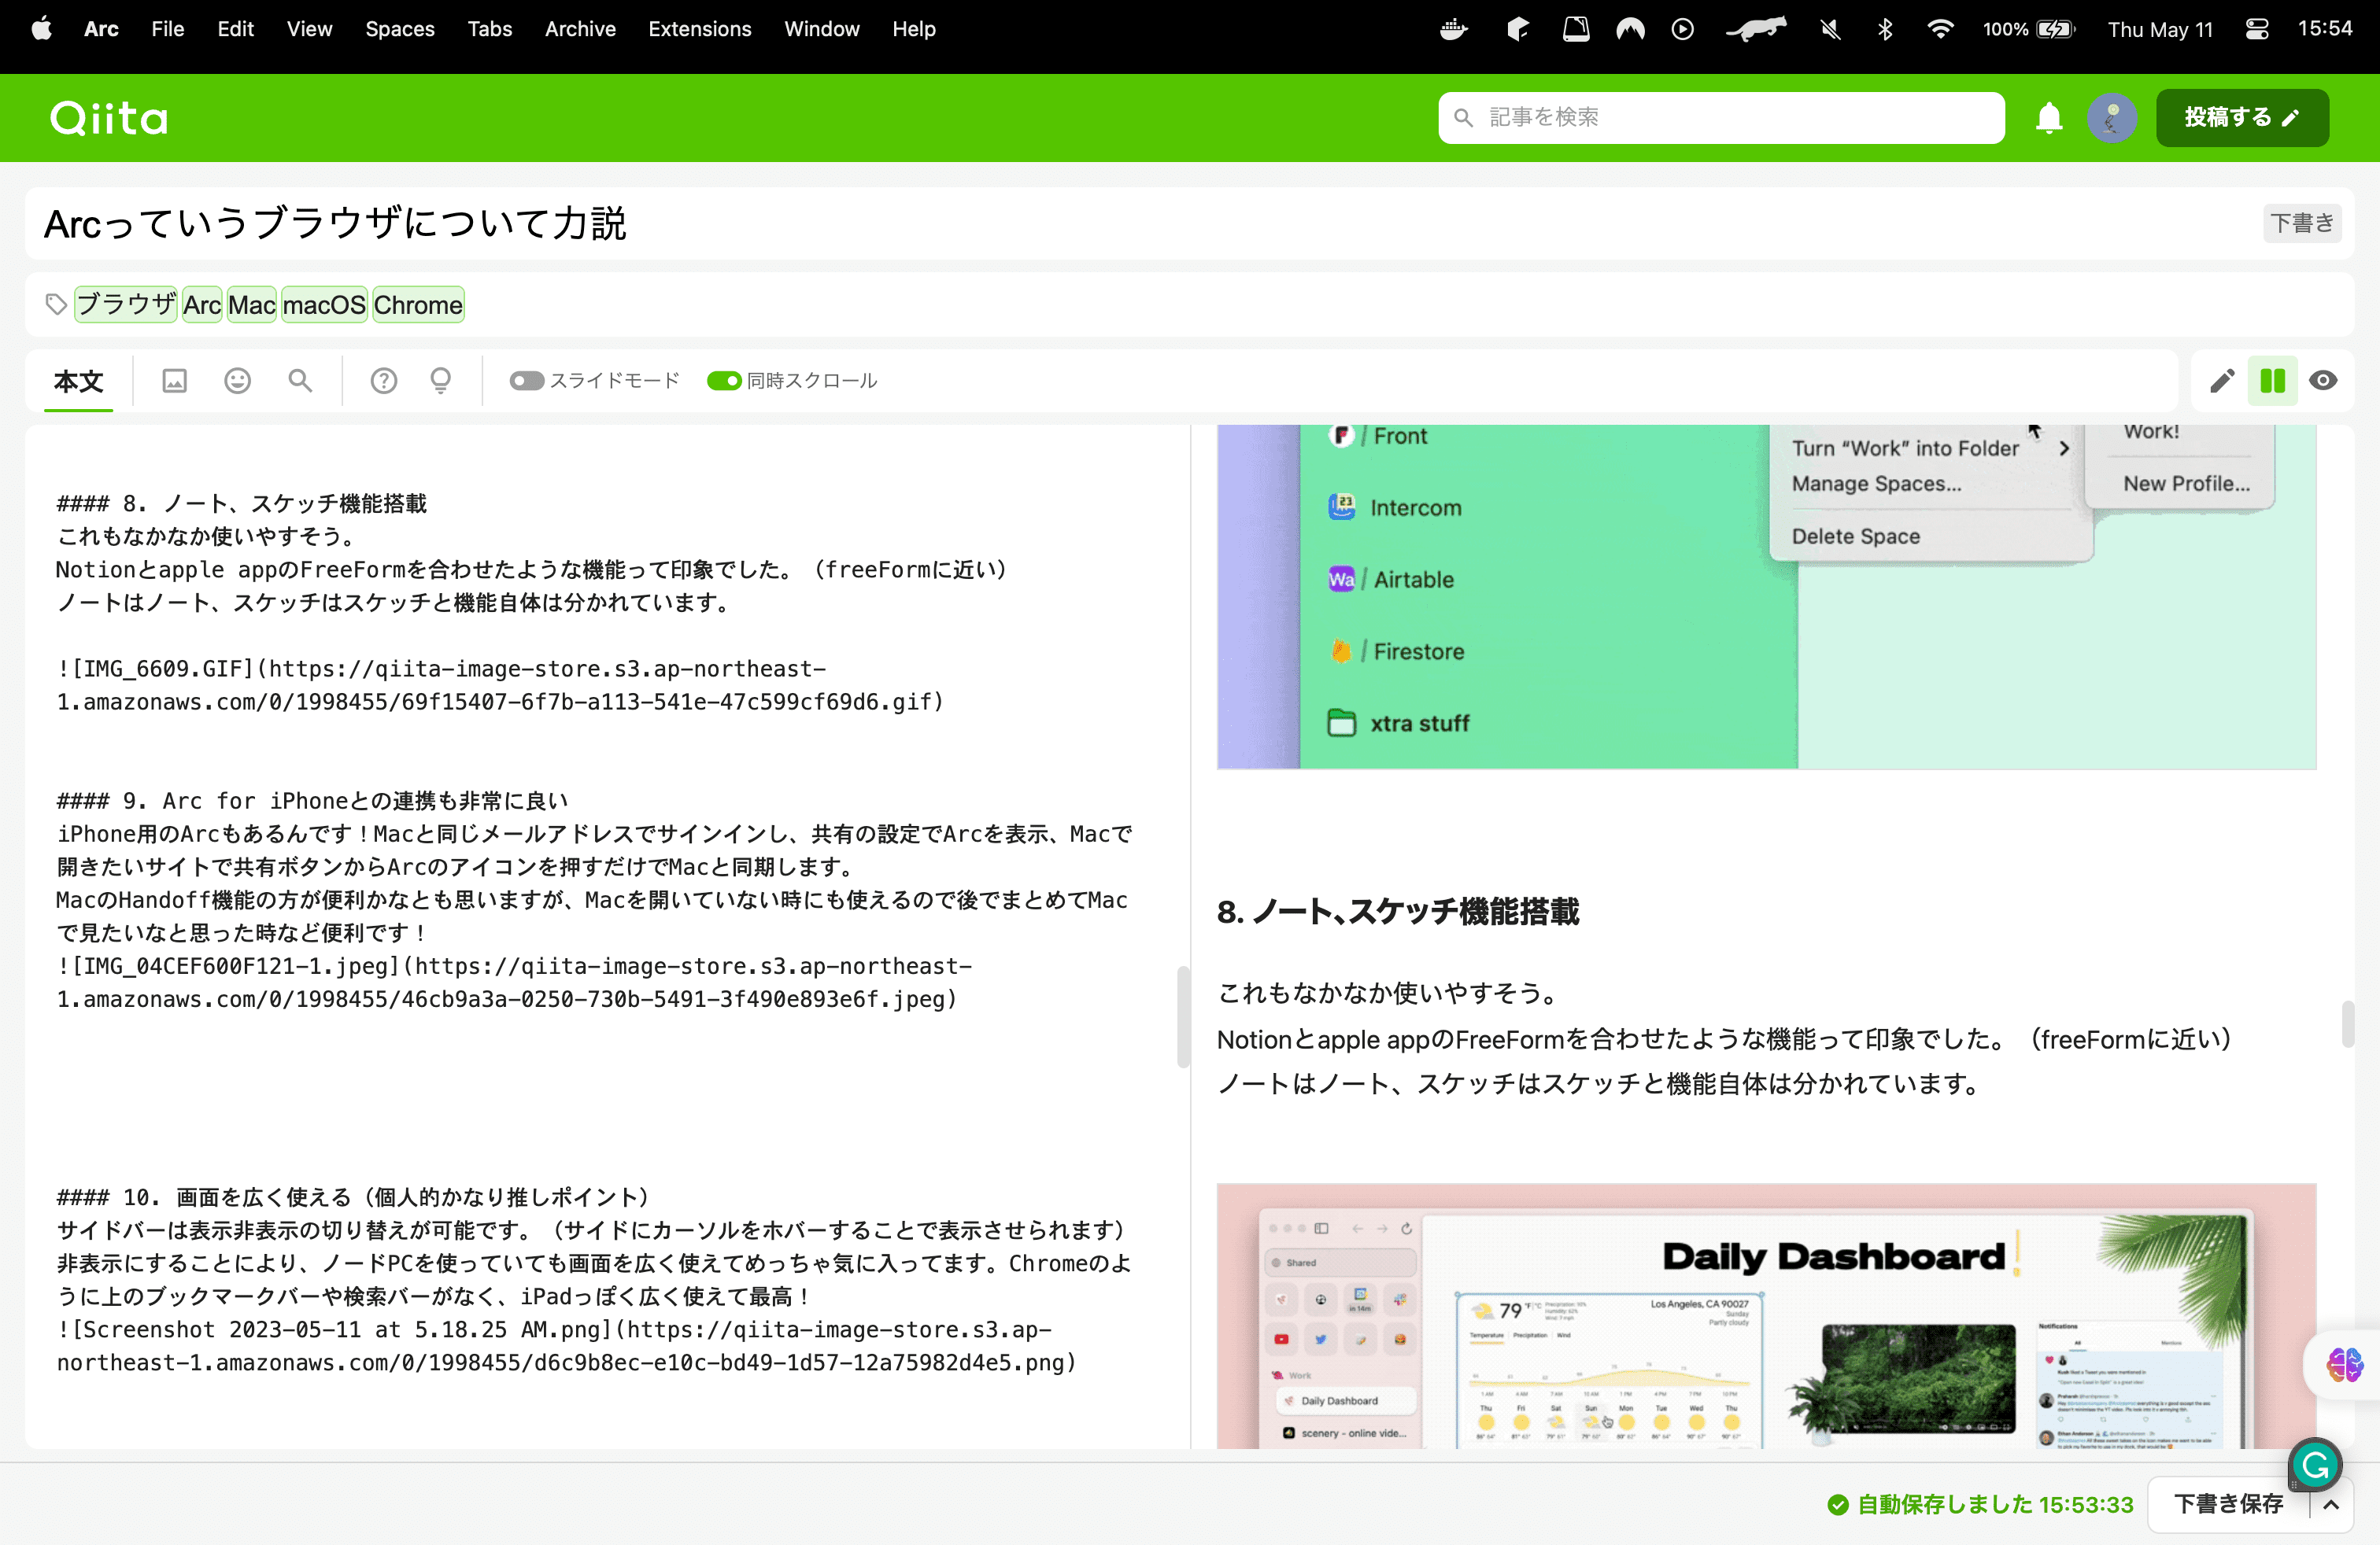This screenshot has height=1545, width=2380.
Task: Open the emoji picker icon
Action: pyautogui.click(x=237, y=381)
